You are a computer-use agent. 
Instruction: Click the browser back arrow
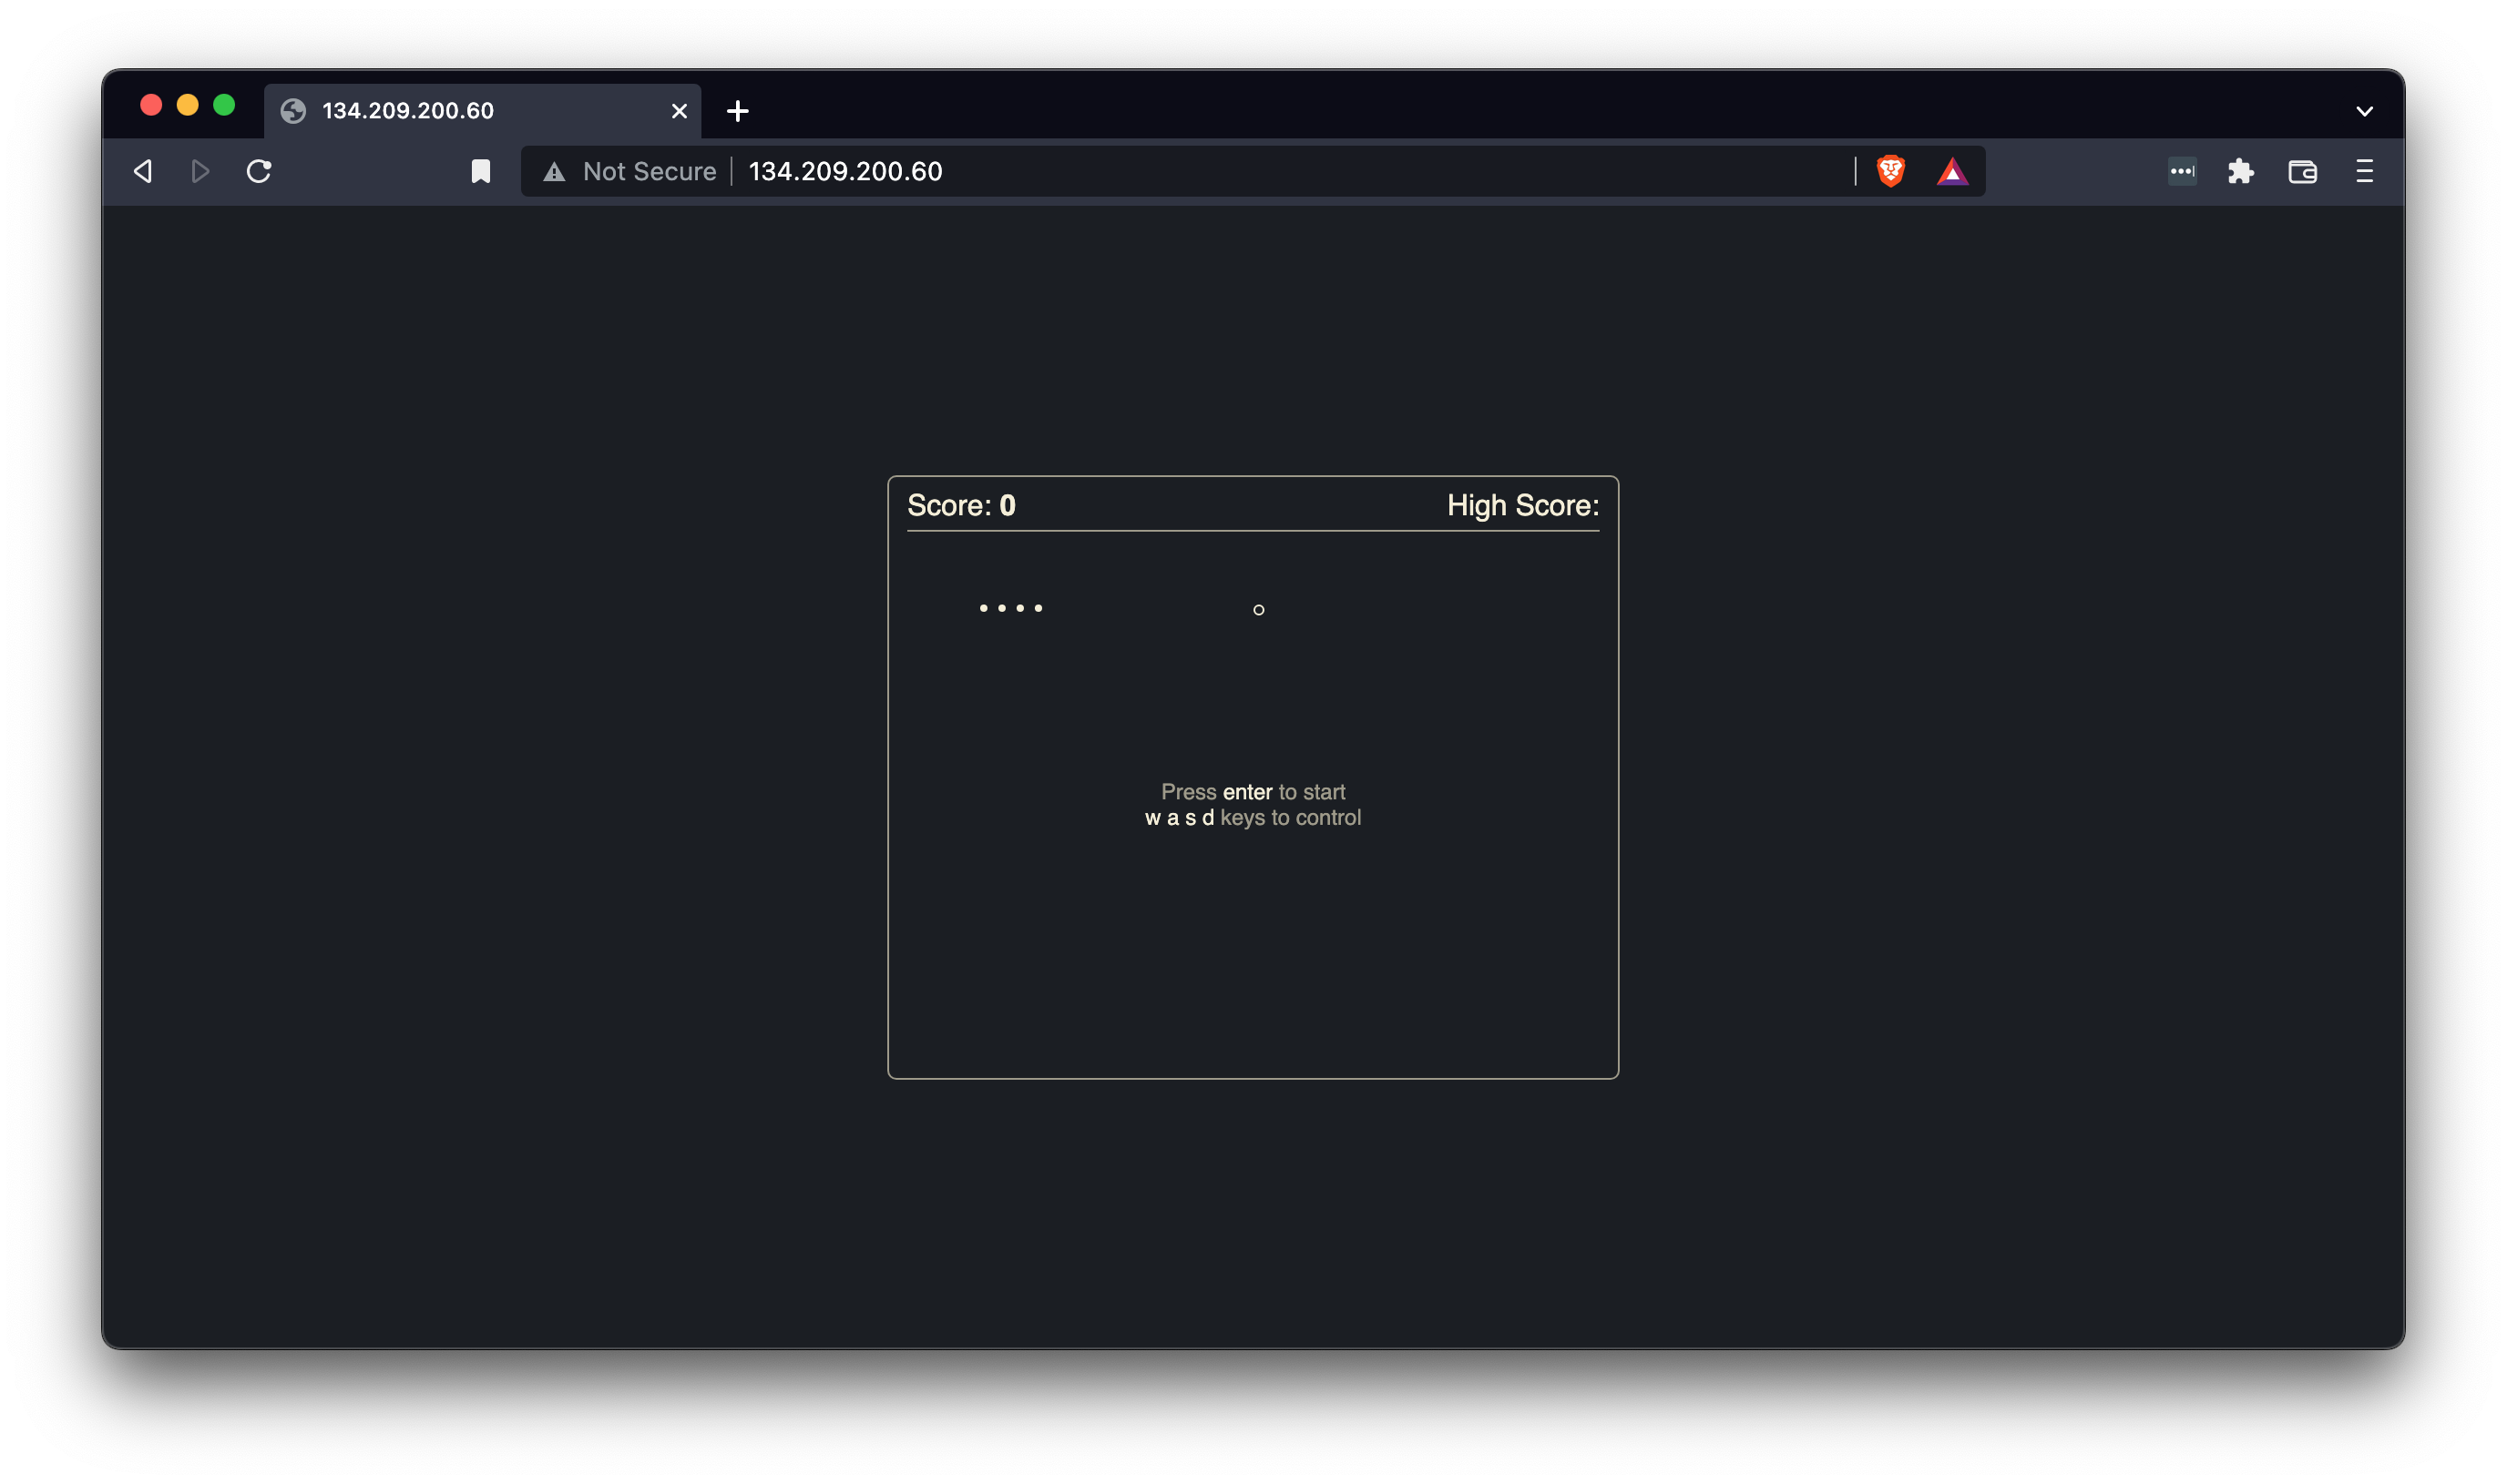[x=143, y=171]
